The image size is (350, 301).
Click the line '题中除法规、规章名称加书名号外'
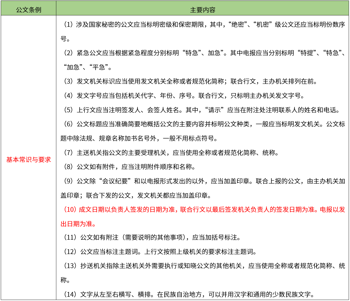tap(139, 138)
